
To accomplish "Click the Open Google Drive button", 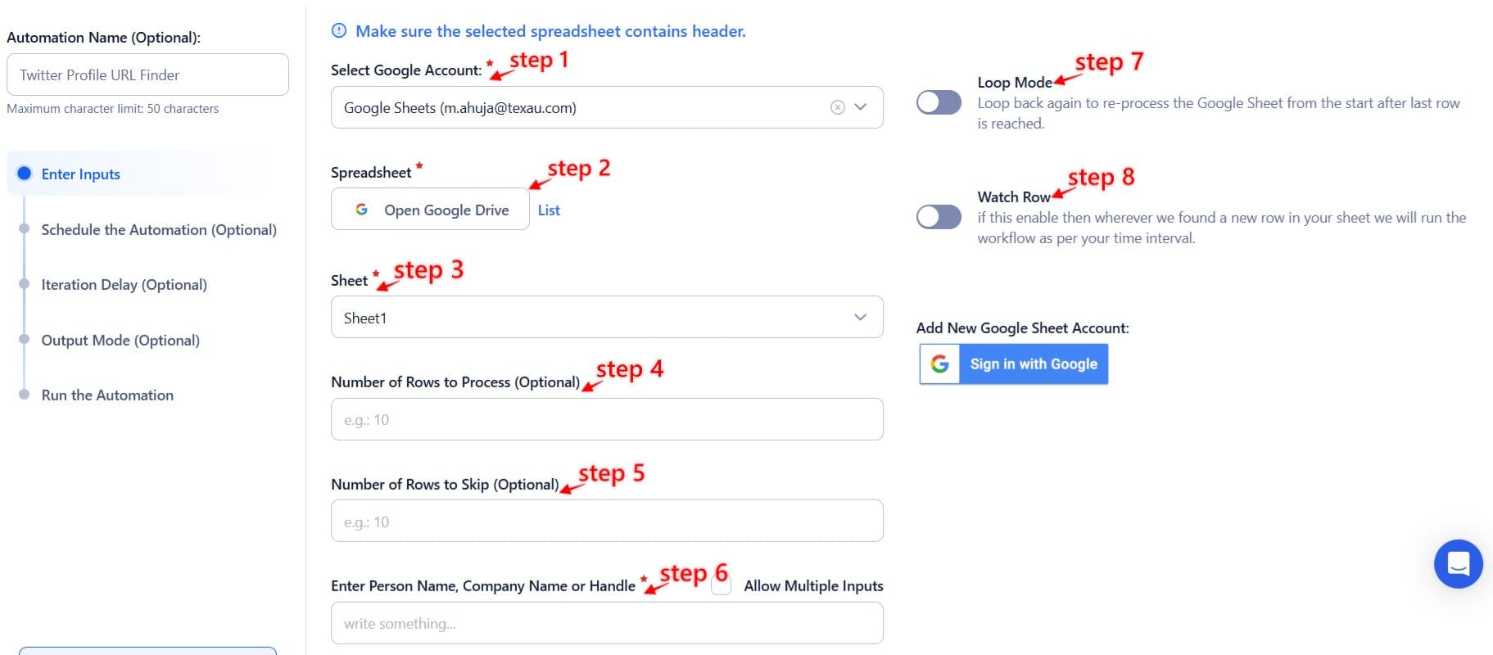I will 429,210.
